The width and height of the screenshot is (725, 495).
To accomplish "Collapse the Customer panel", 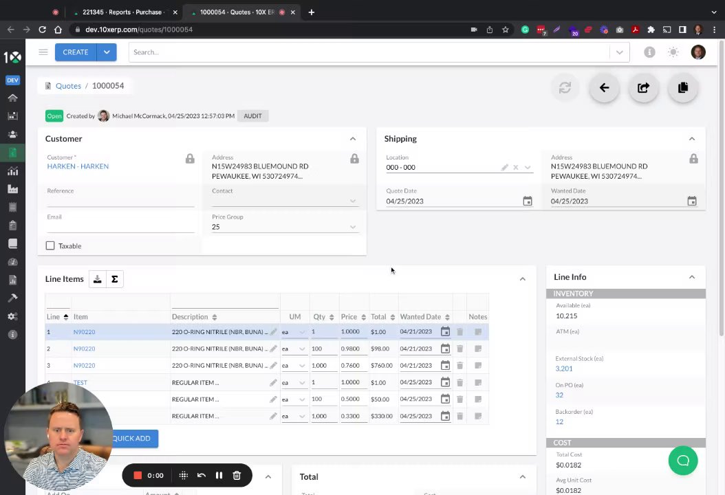I will 353,139.
